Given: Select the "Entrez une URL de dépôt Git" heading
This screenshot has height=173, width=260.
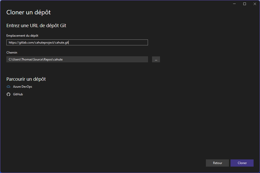Looking at the screenshot, I should pos(36,25).
